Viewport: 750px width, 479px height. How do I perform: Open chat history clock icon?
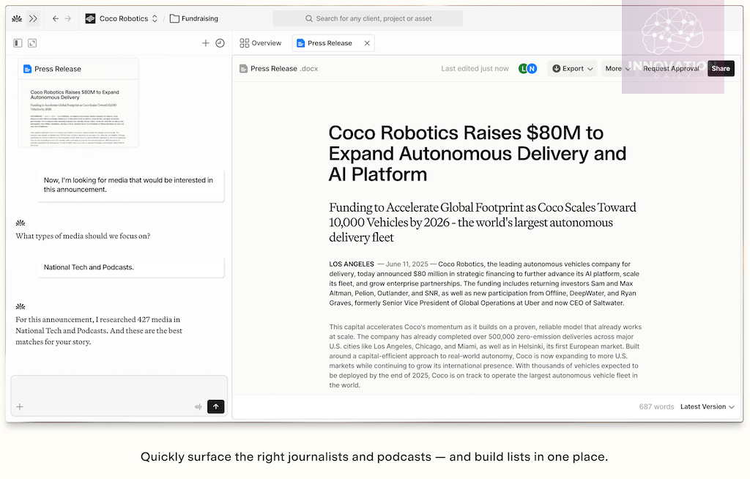click(x=220, y=43)
